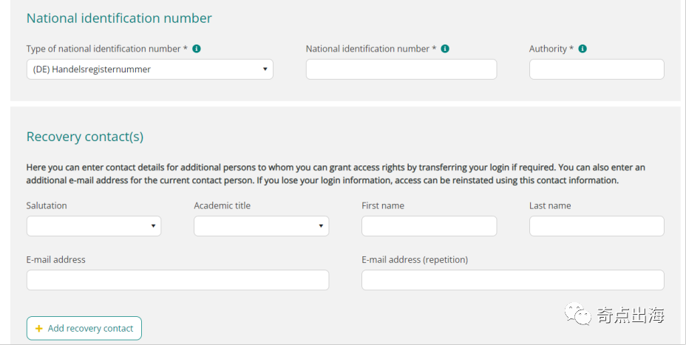686x345 pixels.
Task: Focus the E-mail address input box
Action: point(177,280)
